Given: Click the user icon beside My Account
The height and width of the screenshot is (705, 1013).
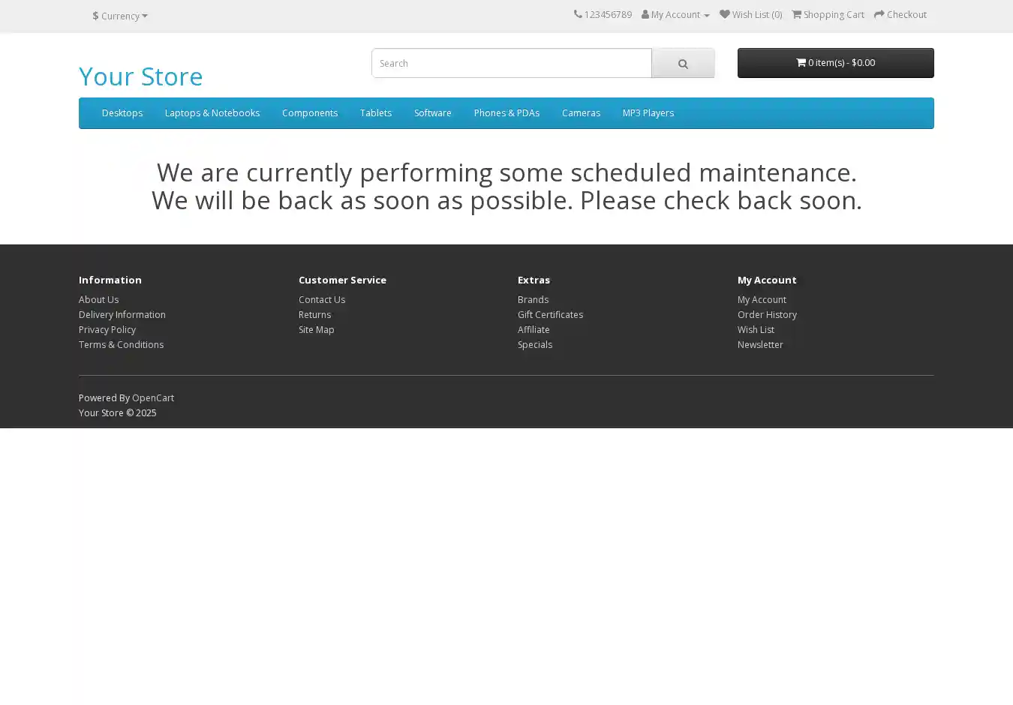Looking at the screenshot, I should (x=645, y=14).
